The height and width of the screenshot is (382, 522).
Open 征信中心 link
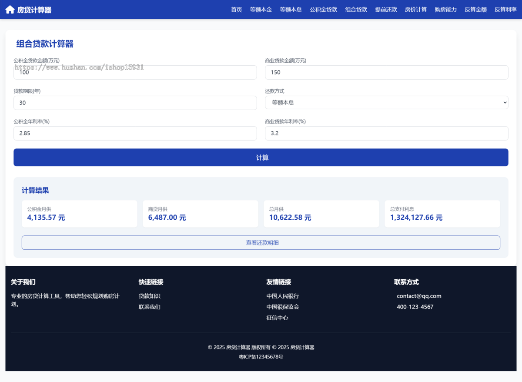277,318
